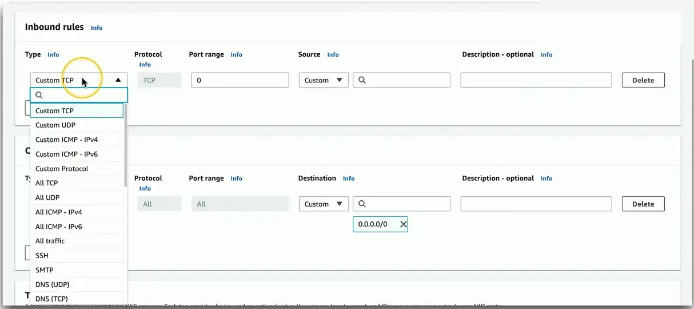
Task: Open the inbound Source Custom dropdown
Action: tap(324, 80)
